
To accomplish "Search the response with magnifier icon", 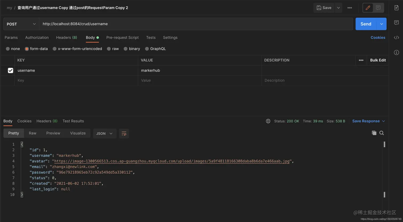I will [382, 133].
